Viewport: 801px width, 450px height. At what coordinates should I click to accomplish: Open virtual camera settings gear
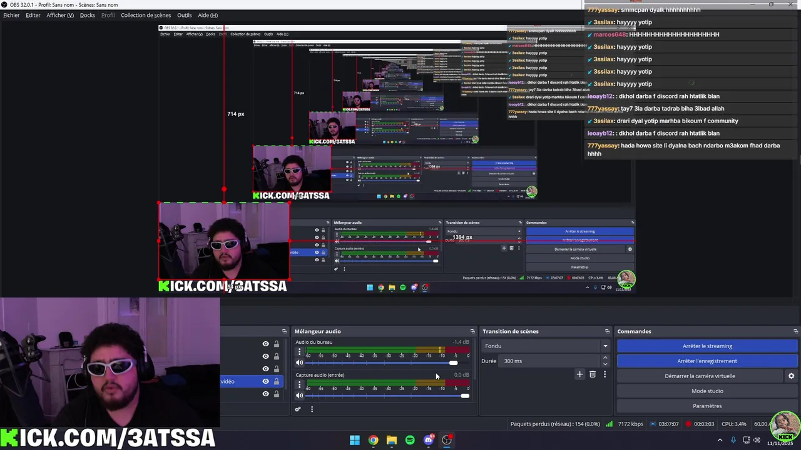tap(791, 376)
